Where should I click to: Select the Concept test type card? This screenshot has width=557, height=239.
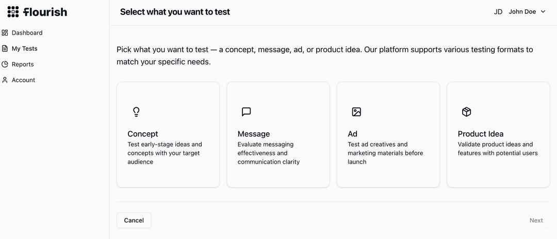[168, 134]
